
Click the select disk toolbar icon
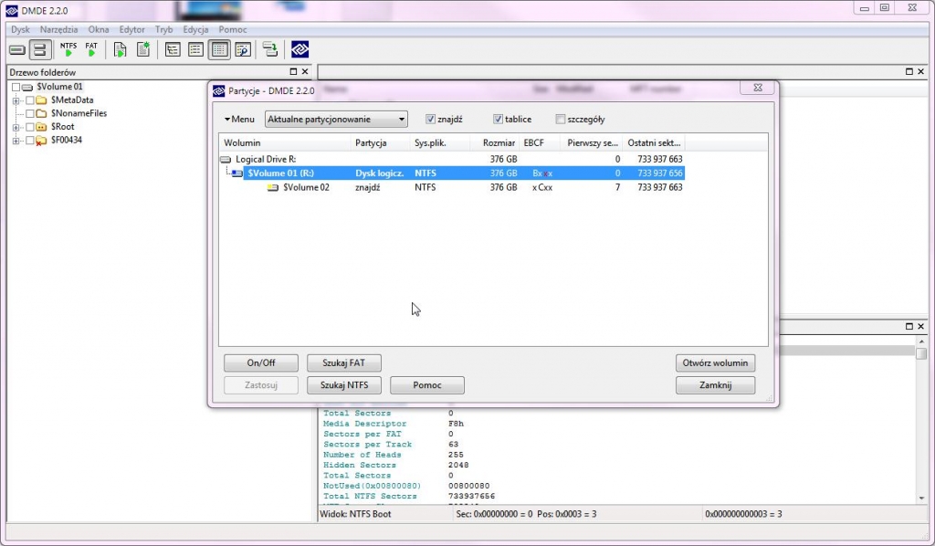point(17,50)
